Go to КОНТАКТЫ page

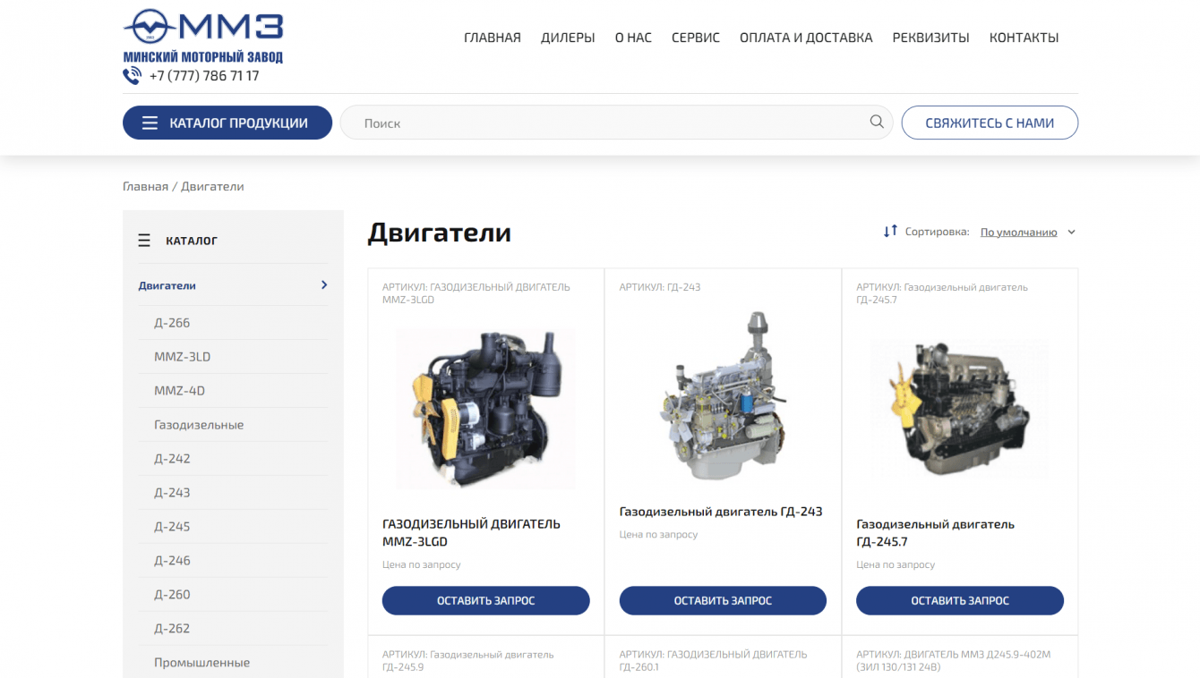pos(1024,38)
